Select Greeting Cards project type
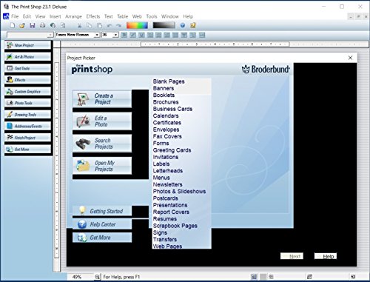The height and width of the screenshot is (282, 370). (x=172, y=150)
